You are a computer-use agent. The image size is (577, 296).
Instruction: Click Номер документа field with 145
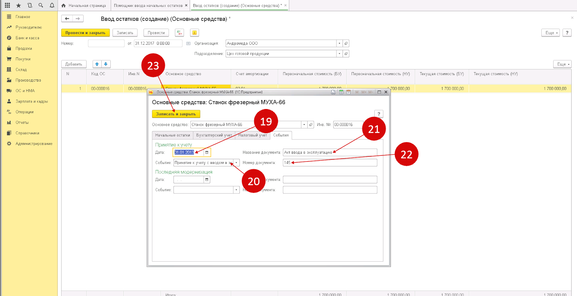(330, 162)
